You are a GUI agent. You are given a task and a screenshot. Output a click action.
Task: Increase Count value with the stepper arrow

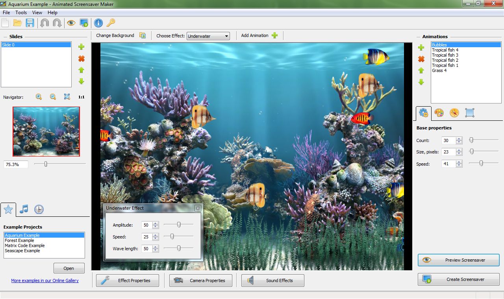(x=459, y=138)
